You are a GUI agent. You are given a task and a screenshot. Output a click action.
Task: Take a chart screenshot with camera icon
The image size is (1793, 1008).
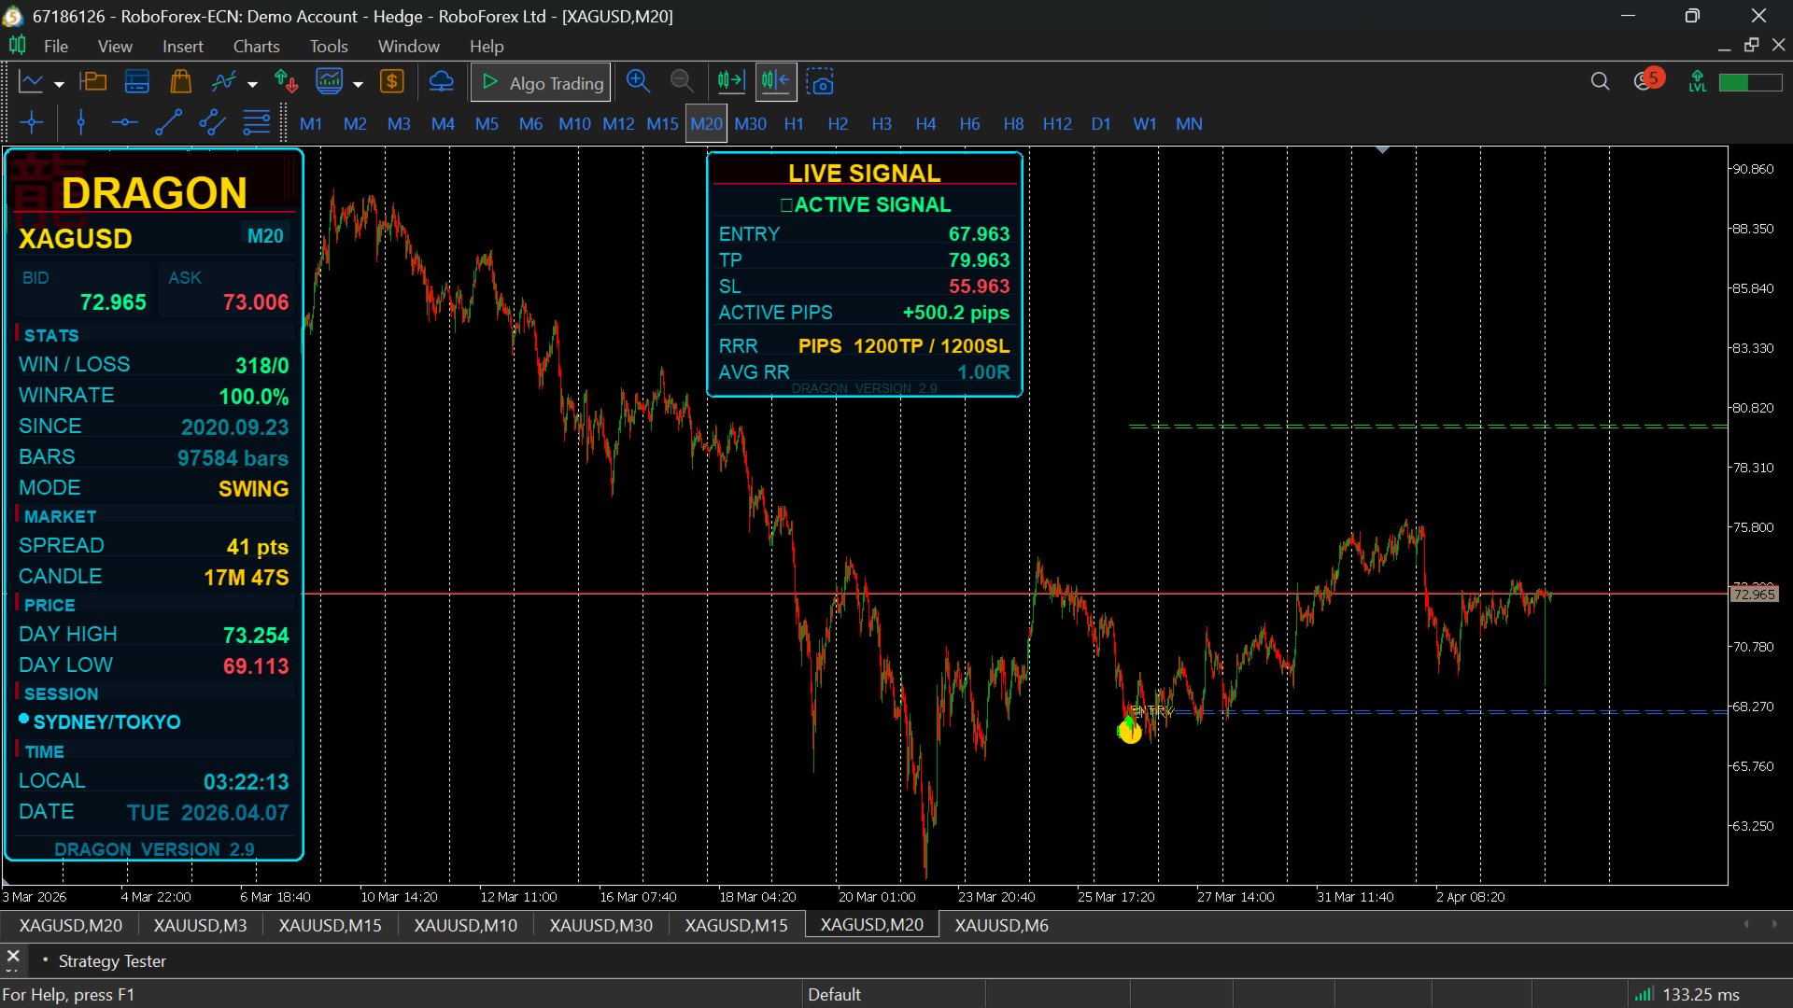point(820,82)
